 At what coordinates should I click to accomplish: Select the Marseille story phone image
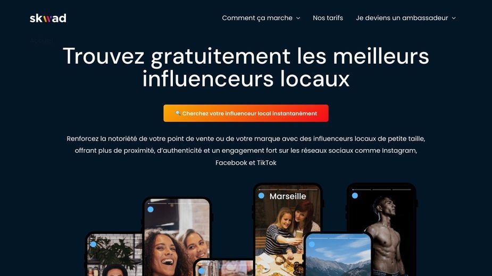[287, 230]
